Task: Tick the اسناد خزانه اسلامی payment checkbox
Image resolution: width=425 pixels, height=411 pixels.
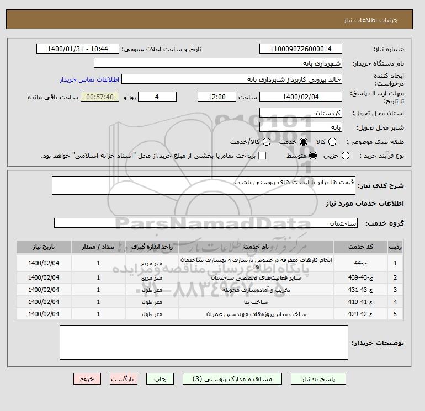Action: (x=262, y=156)
